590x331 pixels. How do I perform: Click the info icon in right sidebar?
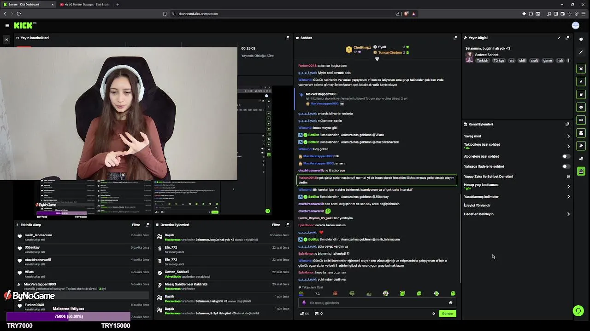pyautogui.click(x=581, y=39)
